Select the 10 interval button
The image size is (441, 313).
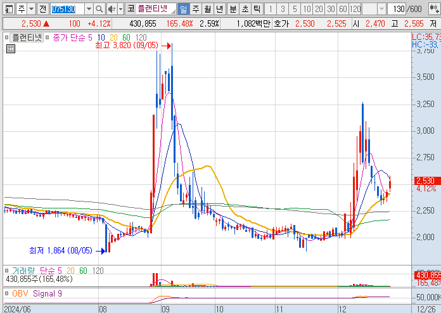point(307,10)
